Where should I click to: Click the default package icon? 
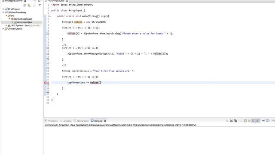pyautogui.click(x=12, y=19)
